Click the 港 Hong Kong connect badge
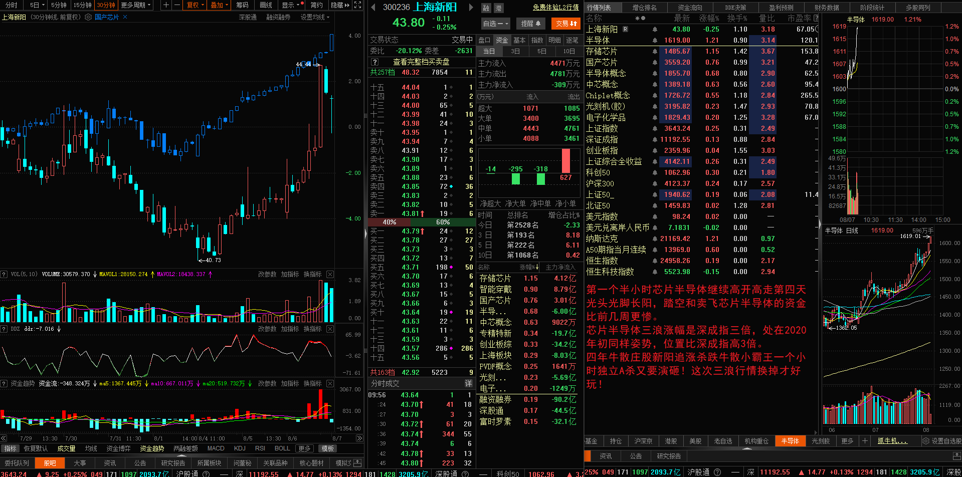Viewport: 962px width, 477px height. (x=498, y=8)
